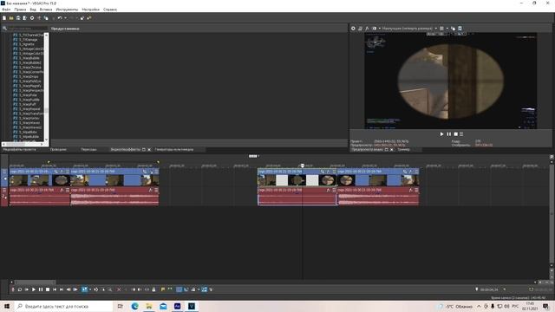This screenshot has height=312, width=555.
Task: Click the Record button in the transport bar
Action: (13, 289)
